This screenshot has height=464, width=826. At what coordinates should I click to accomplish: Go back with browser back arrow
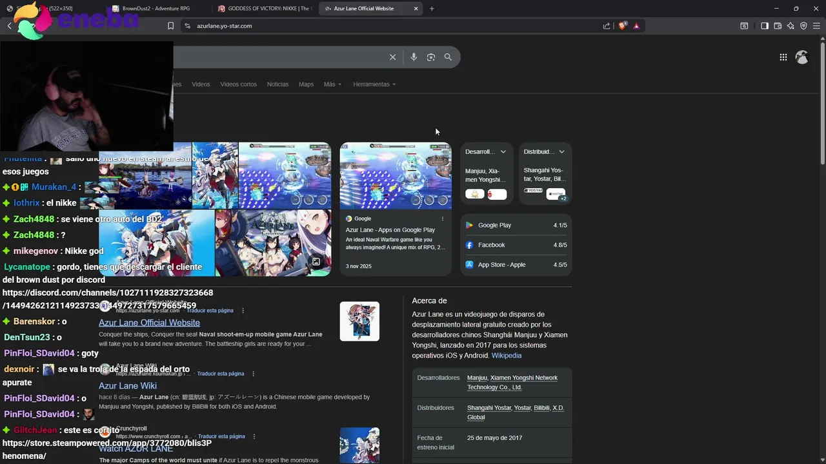[10, 26]
